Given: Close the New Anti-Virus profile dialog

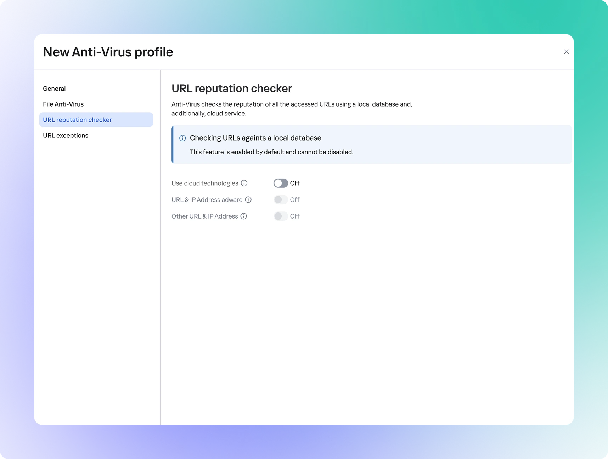Looking at the screenshot, I should pos(566,52).
